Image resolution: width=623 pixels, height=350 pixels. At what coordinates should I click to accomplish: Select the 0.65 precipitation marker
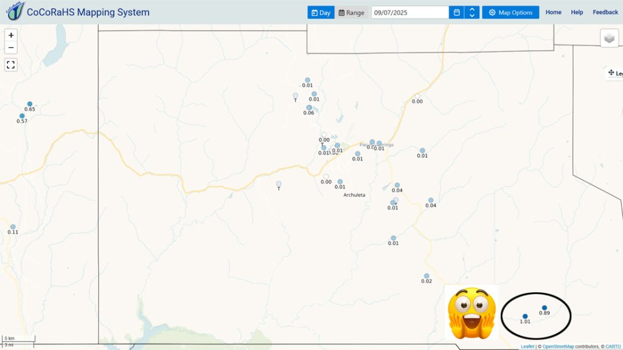tap(30, 104)
